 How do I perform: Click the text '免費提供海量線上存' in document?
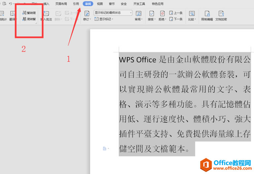click(x=213, y=134)
